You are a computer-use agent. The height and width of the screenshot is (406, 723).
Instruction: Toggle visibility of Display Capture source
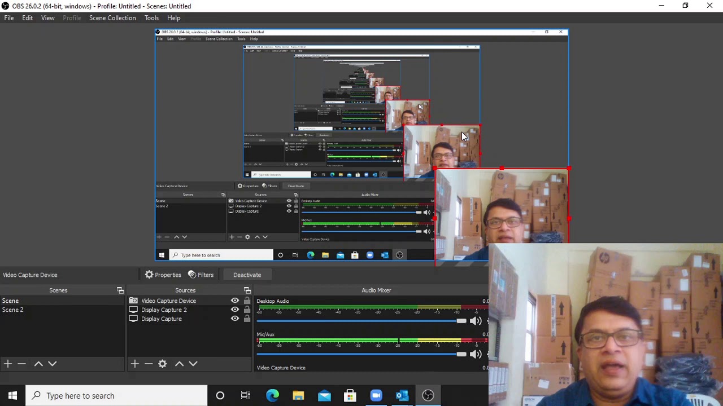coord(235,319)
